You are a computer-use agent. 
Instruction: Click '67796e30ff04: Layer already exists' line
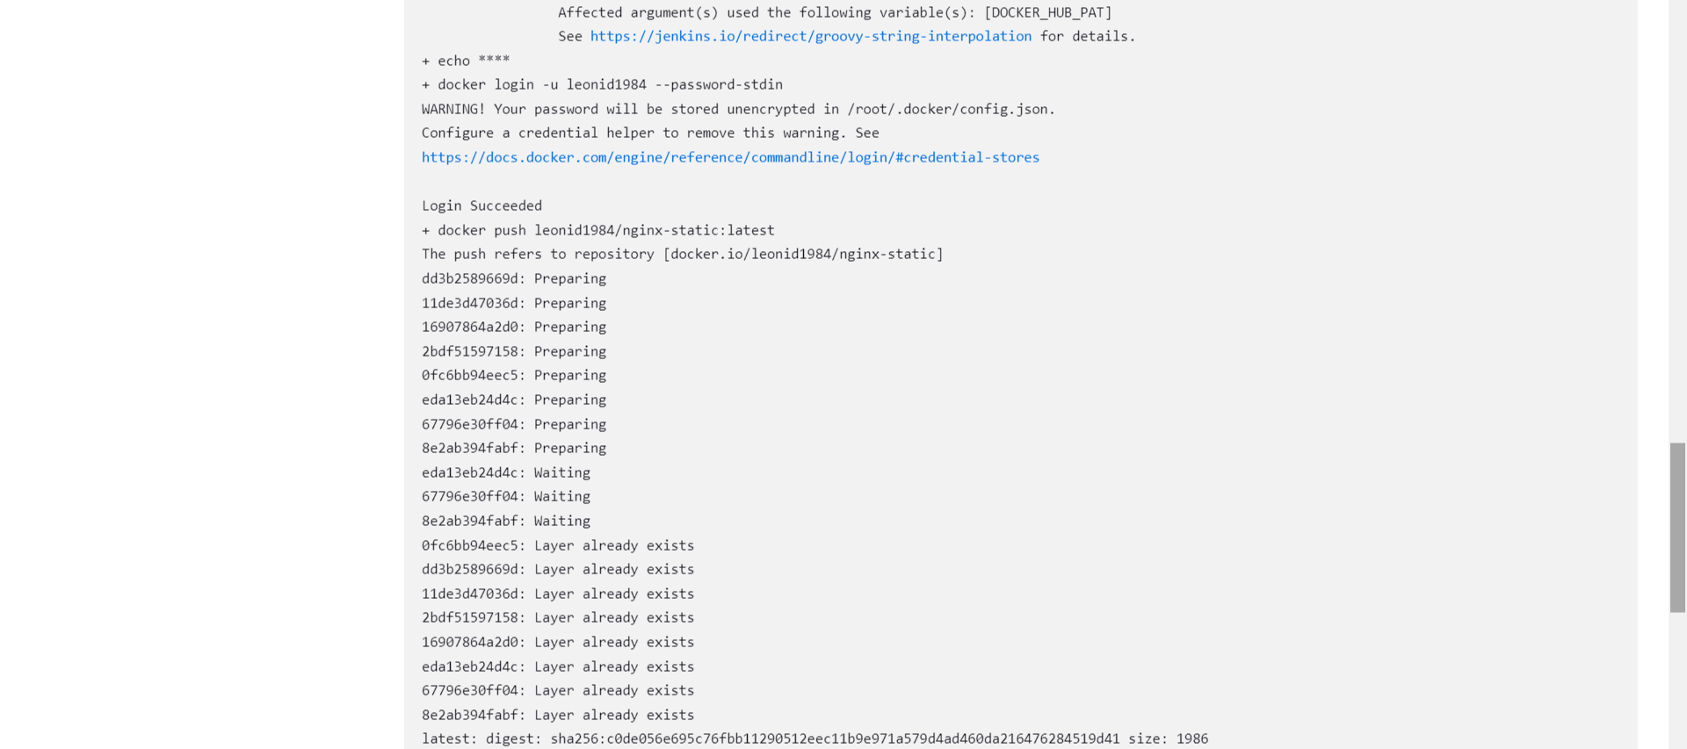[558, 690]
